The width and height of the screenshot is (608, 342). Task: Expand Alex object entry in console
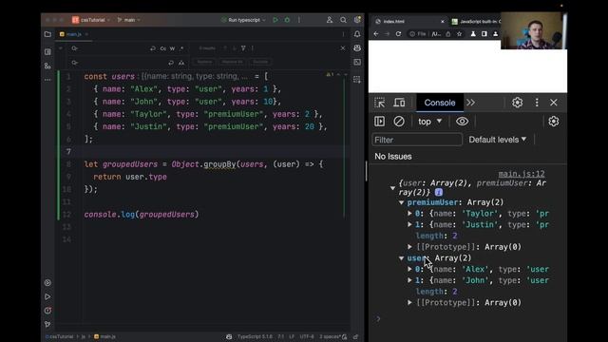point(409,269)
